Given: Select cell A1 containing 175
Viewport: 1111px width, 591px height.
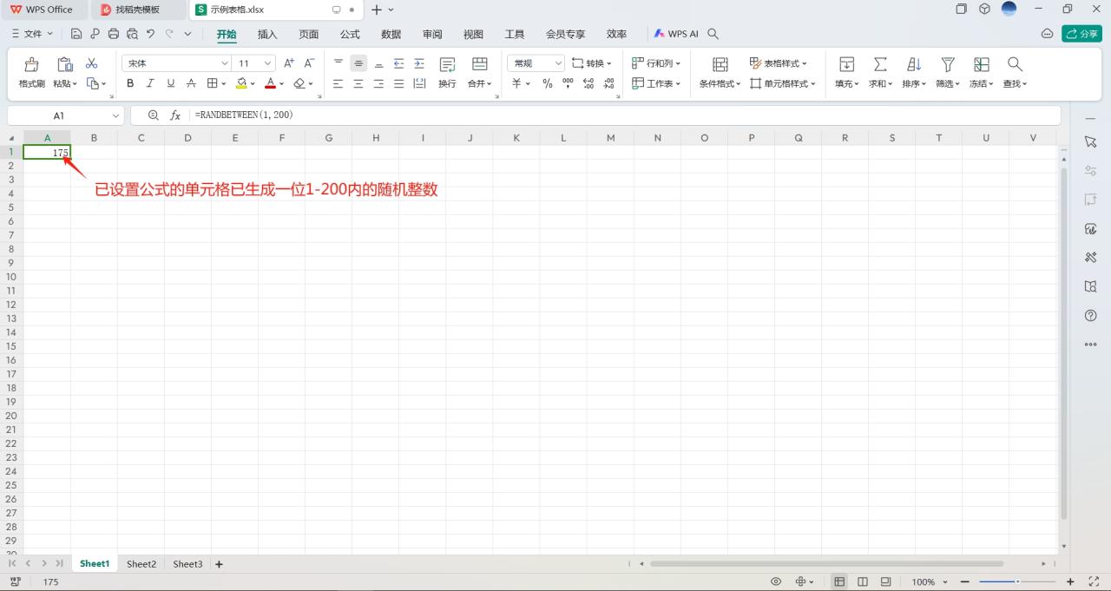Looking at the screenshot, I should 47,152.
